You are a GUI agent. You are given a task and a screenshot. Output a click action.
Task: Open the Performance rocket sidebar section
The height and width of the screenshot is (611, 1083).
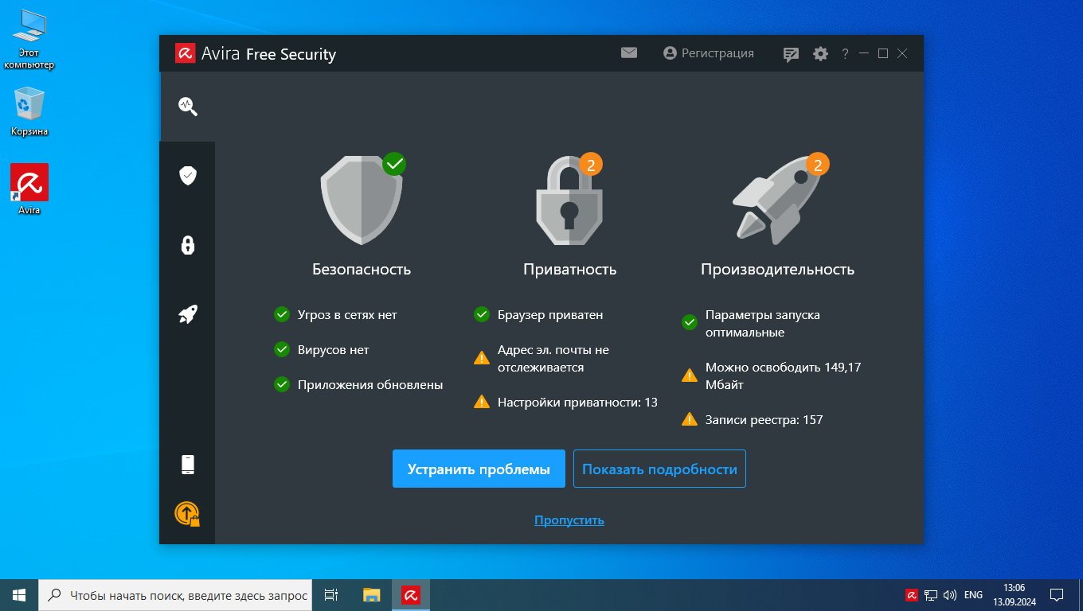188,314
